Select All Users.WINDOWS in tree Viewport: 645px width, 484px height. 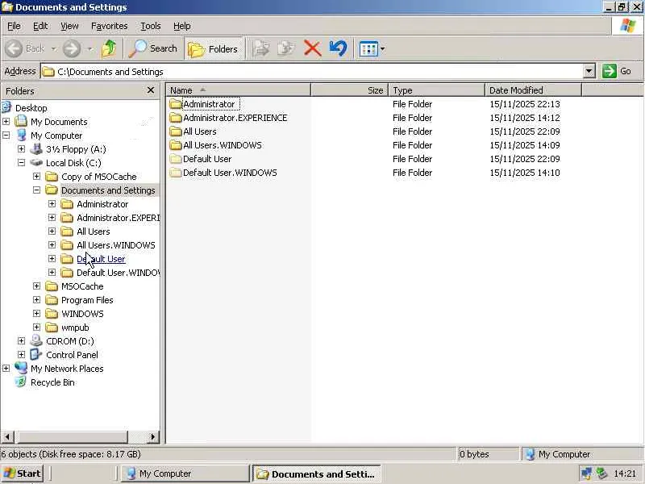(x=116, y=245)
